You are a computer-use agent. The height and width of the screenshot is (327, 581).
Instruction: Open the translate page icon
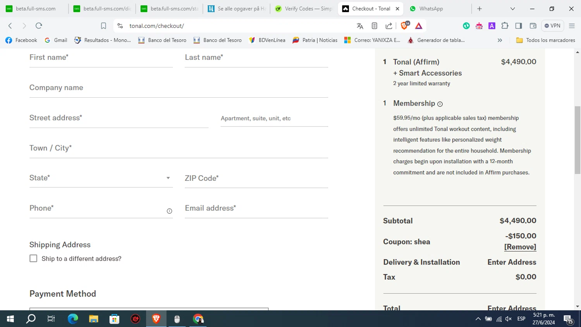coord(360,26)
